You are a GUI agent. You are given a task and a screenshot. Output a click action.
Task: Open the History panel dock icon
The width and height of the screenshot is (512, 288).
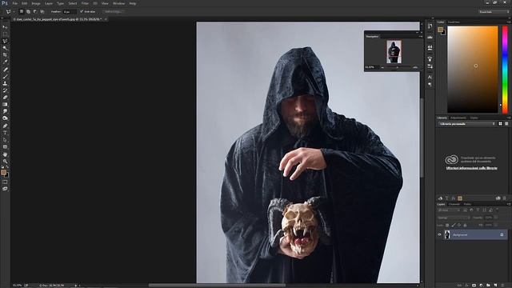coord(430,26)
